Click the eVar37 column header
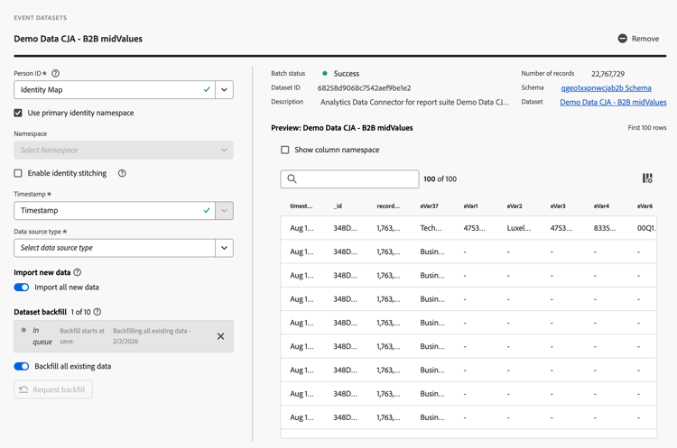 coord(430,206)
